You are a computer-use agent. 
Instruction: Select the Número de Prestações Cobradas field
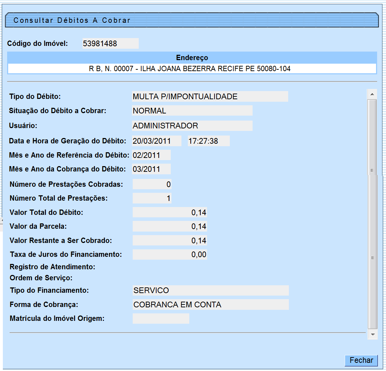pyautogui.click(x=152, y=184)
